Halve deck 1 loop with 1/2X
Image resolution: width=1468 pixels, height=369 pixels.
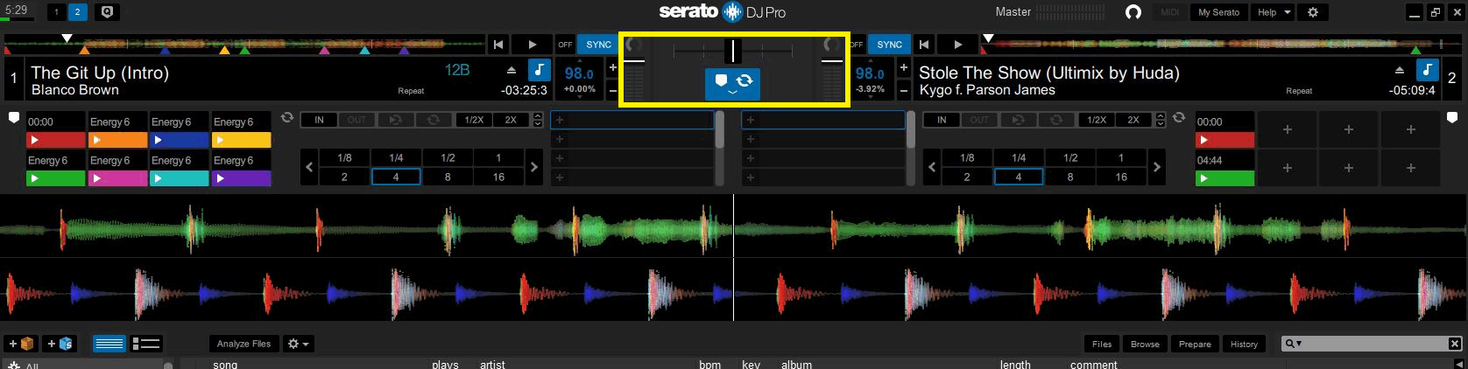473,120
